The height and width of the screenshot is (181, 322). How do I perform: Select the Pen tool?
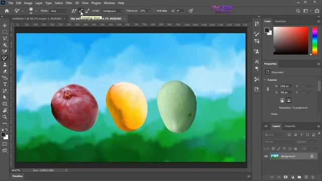[5, 91]
